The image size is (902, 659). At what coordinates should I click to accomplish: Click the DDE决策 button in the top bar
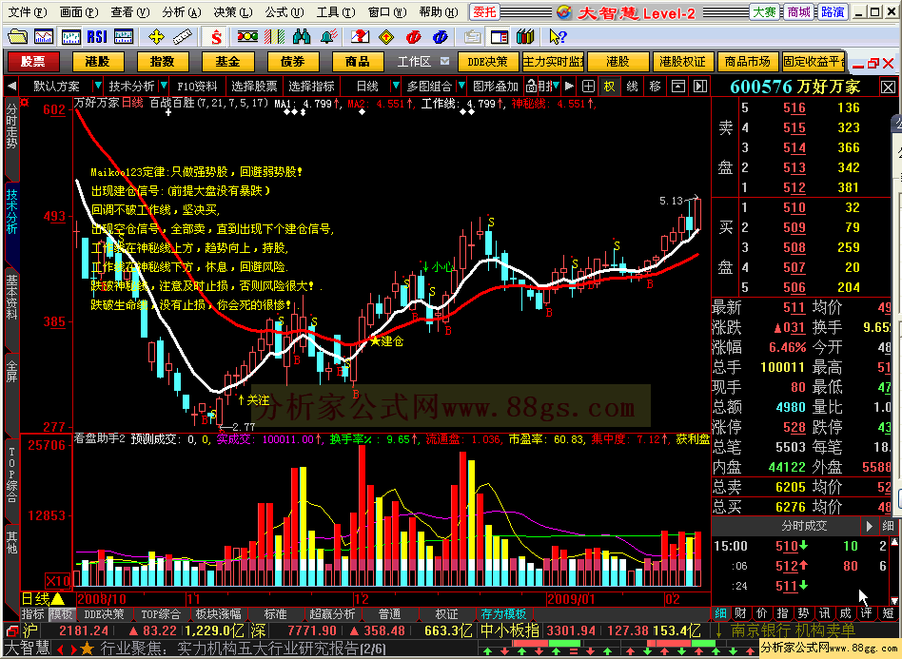(487, 62)
